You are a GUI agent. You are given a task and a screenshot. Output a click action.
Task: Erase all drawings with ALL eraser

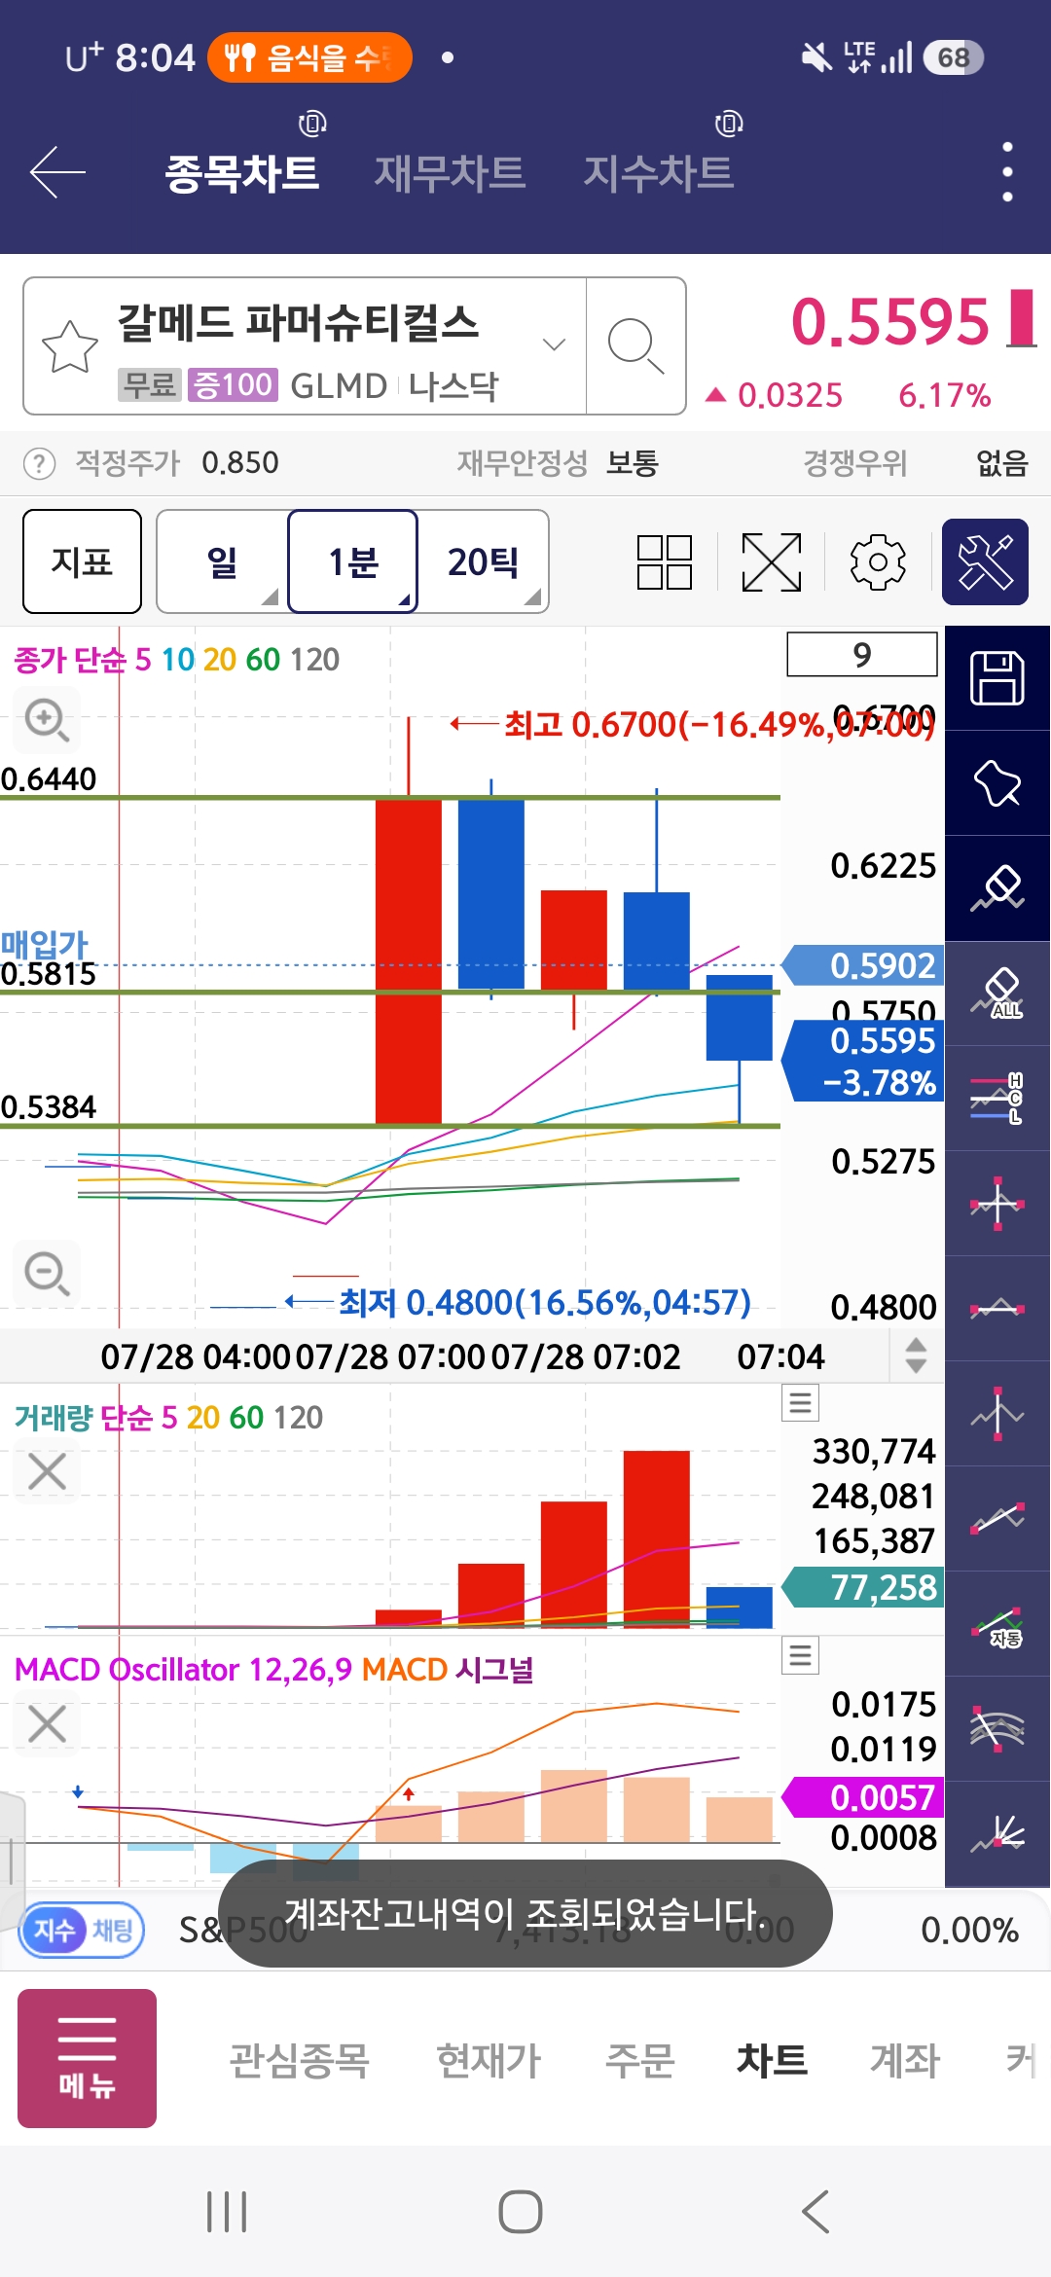click(997, 994)
